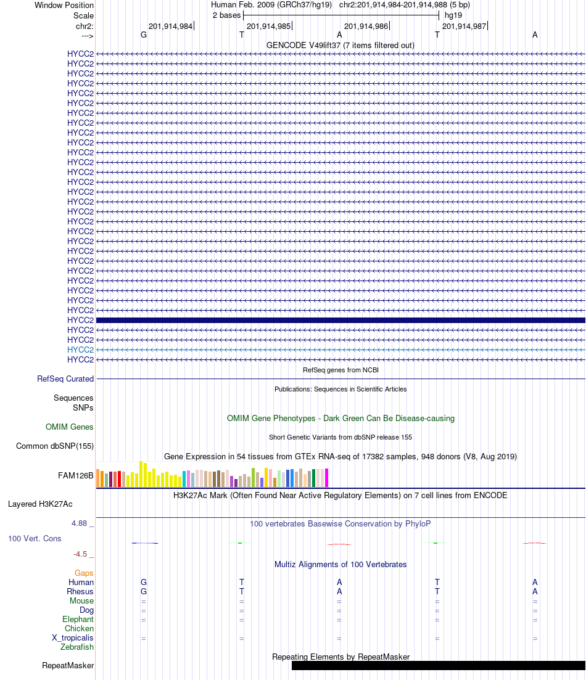The image size is (586, 680).
Task: Click 'Multiz Alignments of 100 Vertebrates' title
Action: pyautogui.click(x=340, y=564)
